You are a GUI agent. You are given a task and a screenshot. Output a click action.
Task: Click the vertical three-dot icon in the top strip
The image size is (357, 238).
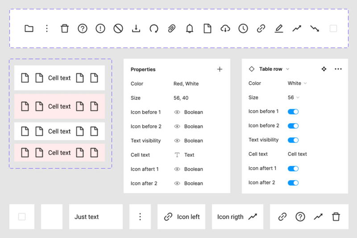(x=47, y=28)
